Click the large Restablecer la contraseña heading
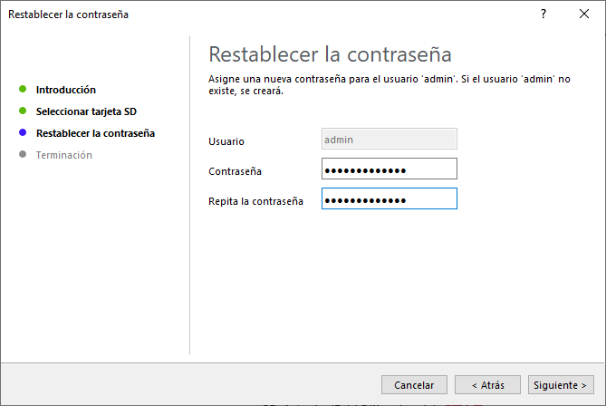The height and width of the screenshot is (406, 606). click(330, 53)
